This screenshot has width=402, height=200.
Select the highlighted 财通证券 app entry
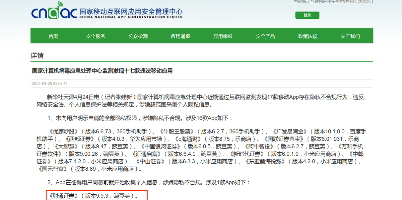(95, 195)
